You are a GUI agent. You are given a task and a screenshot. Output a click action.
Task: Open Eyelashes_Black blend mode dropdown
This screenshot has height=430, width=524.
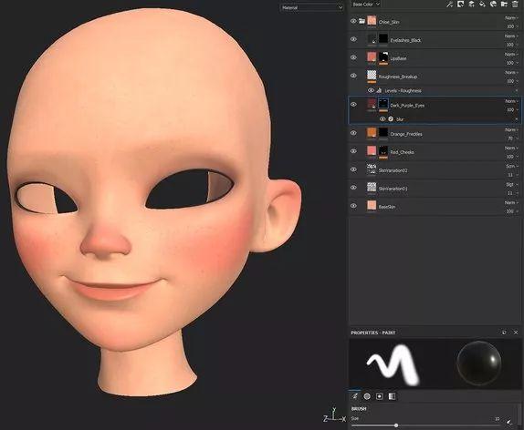(x=511, y=36)
